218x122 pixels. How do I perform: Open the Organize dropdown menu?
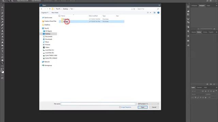pos(45,13)
